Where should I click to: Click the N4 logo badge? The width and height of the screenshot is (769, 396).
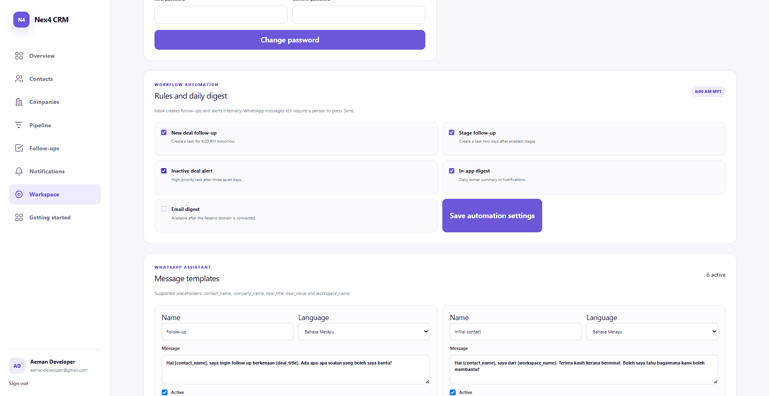(x=21, y=19)
